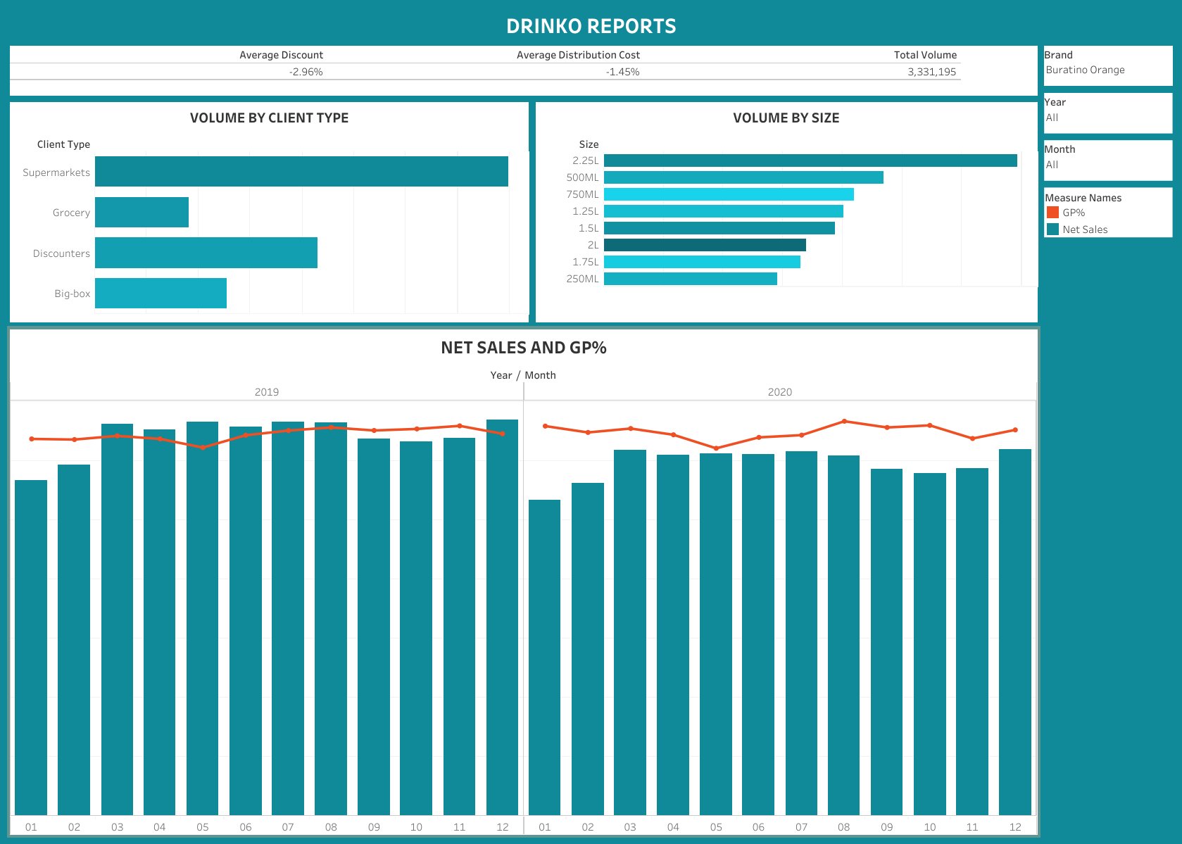Click the DRINKO REPORTS title
The image size is (1182, 844).
[x=591, y=26]
